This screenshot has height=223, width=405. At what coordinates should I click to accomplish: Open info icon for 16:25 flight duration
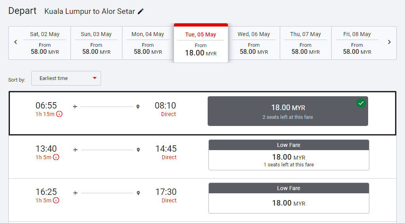pos(56,200)
